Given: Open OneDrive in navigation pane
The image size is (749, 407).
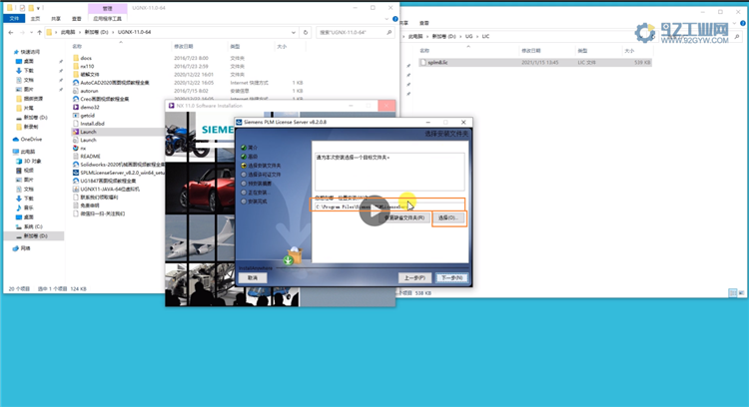Looking at the screenshot, I should [x=31, y=140].
